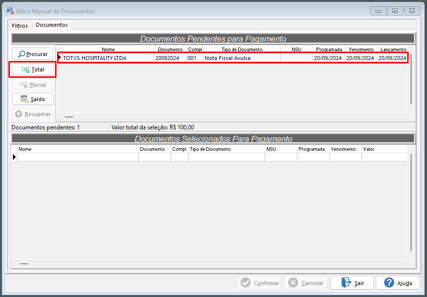Viewport: 427px width, 297px height.
Task: Click the pending grid Nome column header
Action: pyautogui.click(x=108, y=49)
